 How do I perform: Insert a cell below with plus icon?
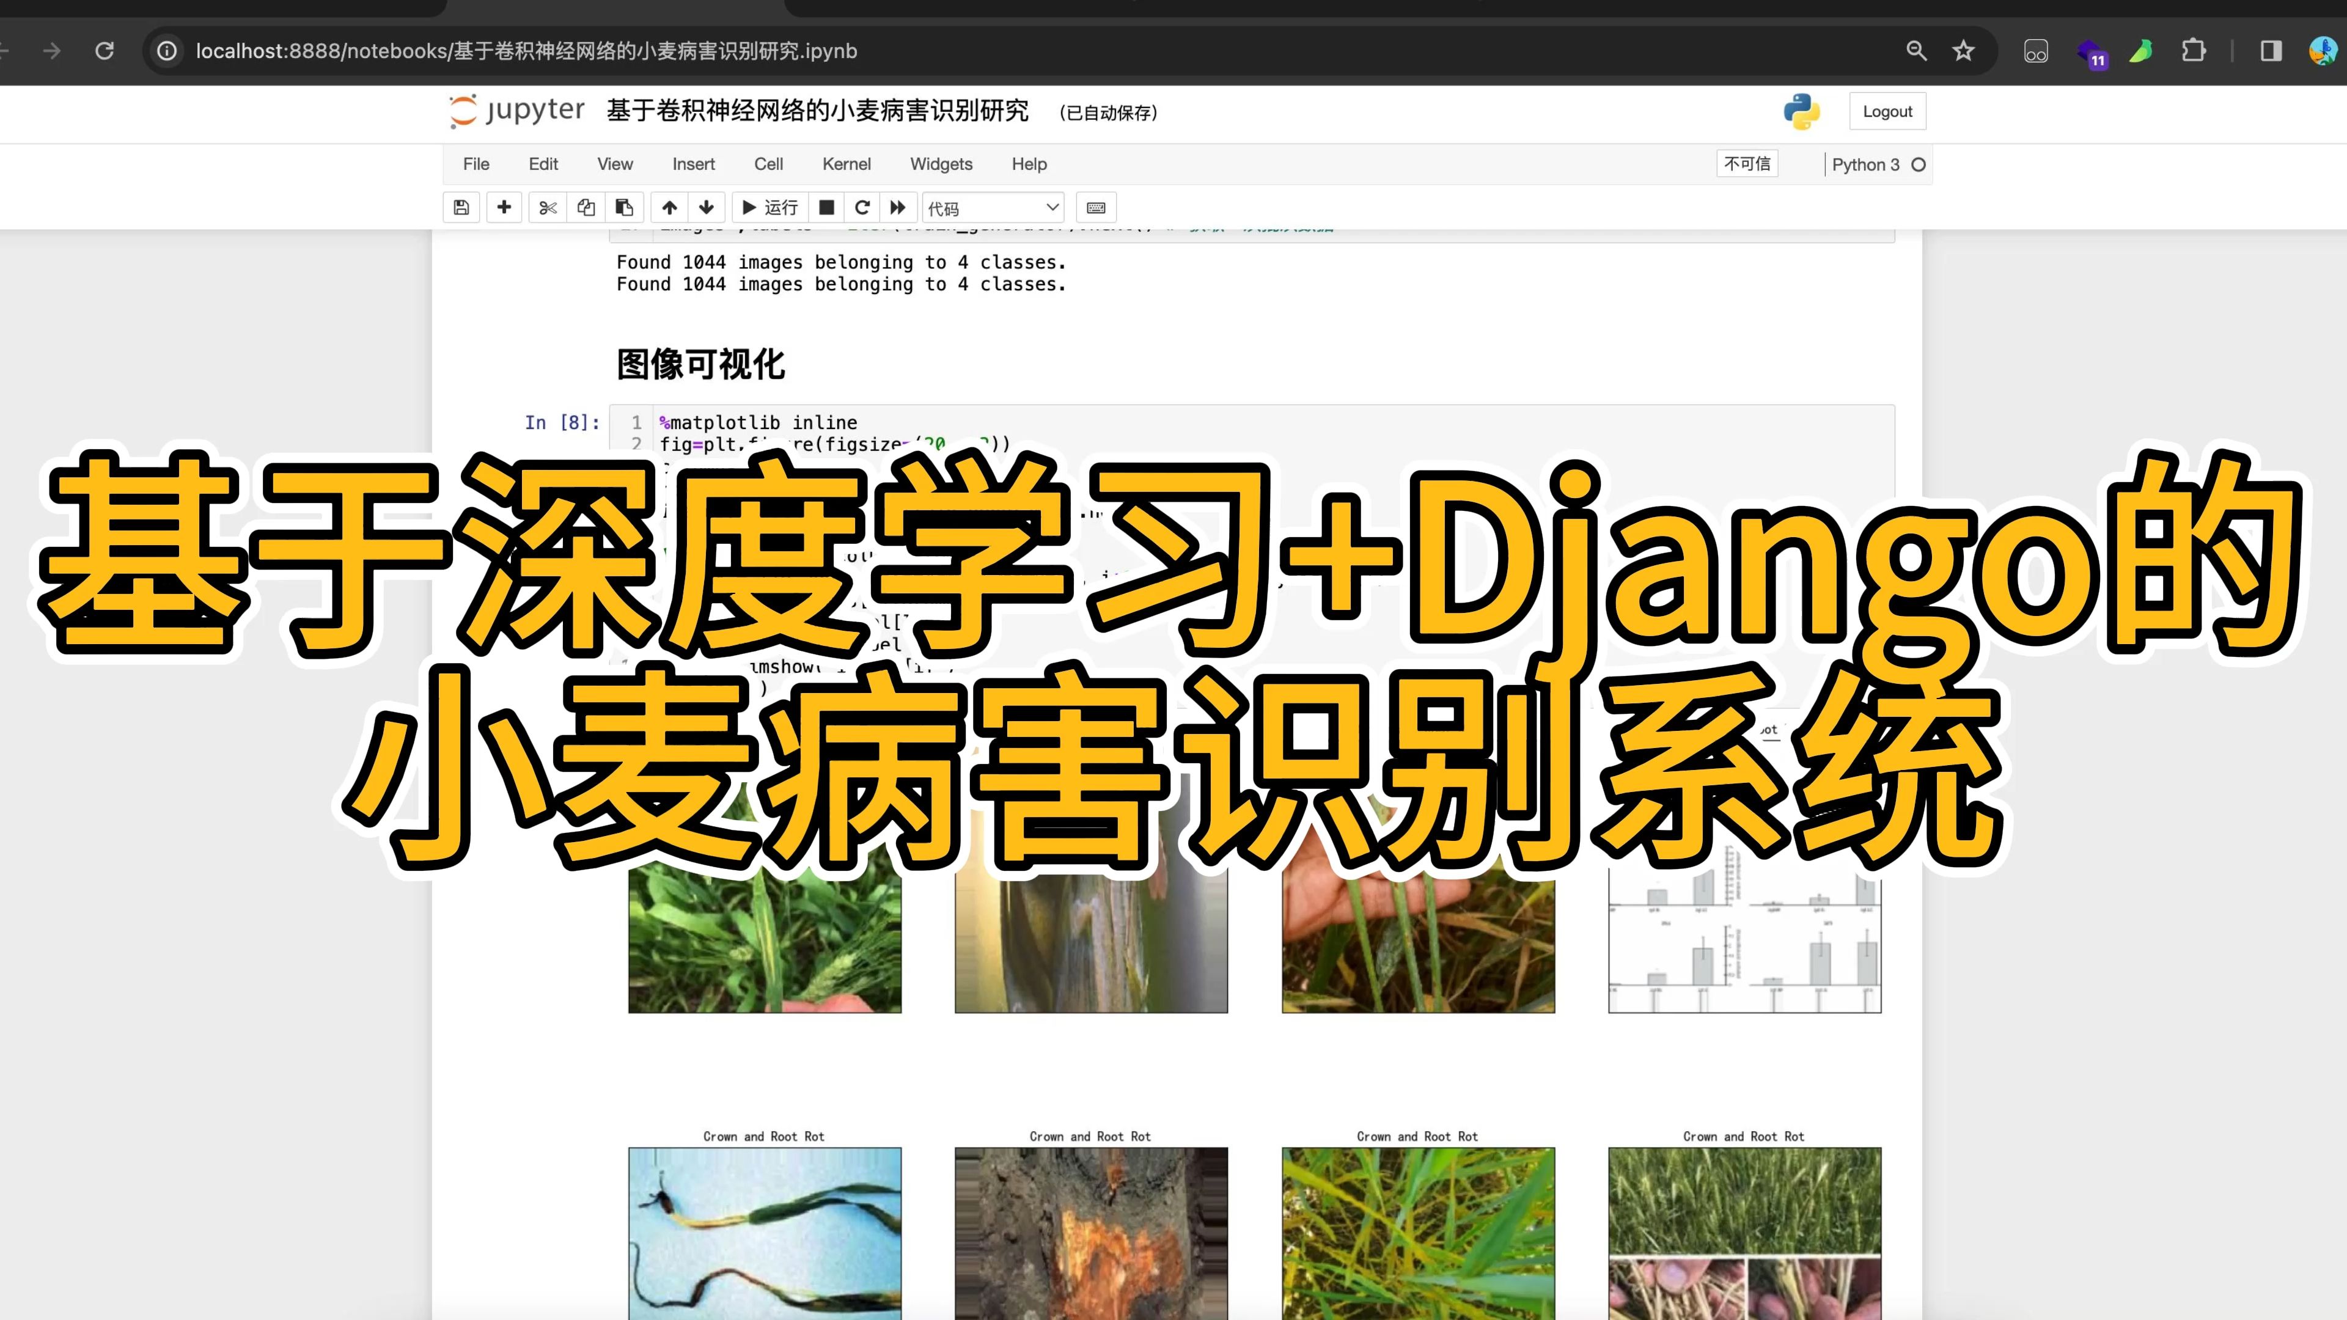click(504, 208)
